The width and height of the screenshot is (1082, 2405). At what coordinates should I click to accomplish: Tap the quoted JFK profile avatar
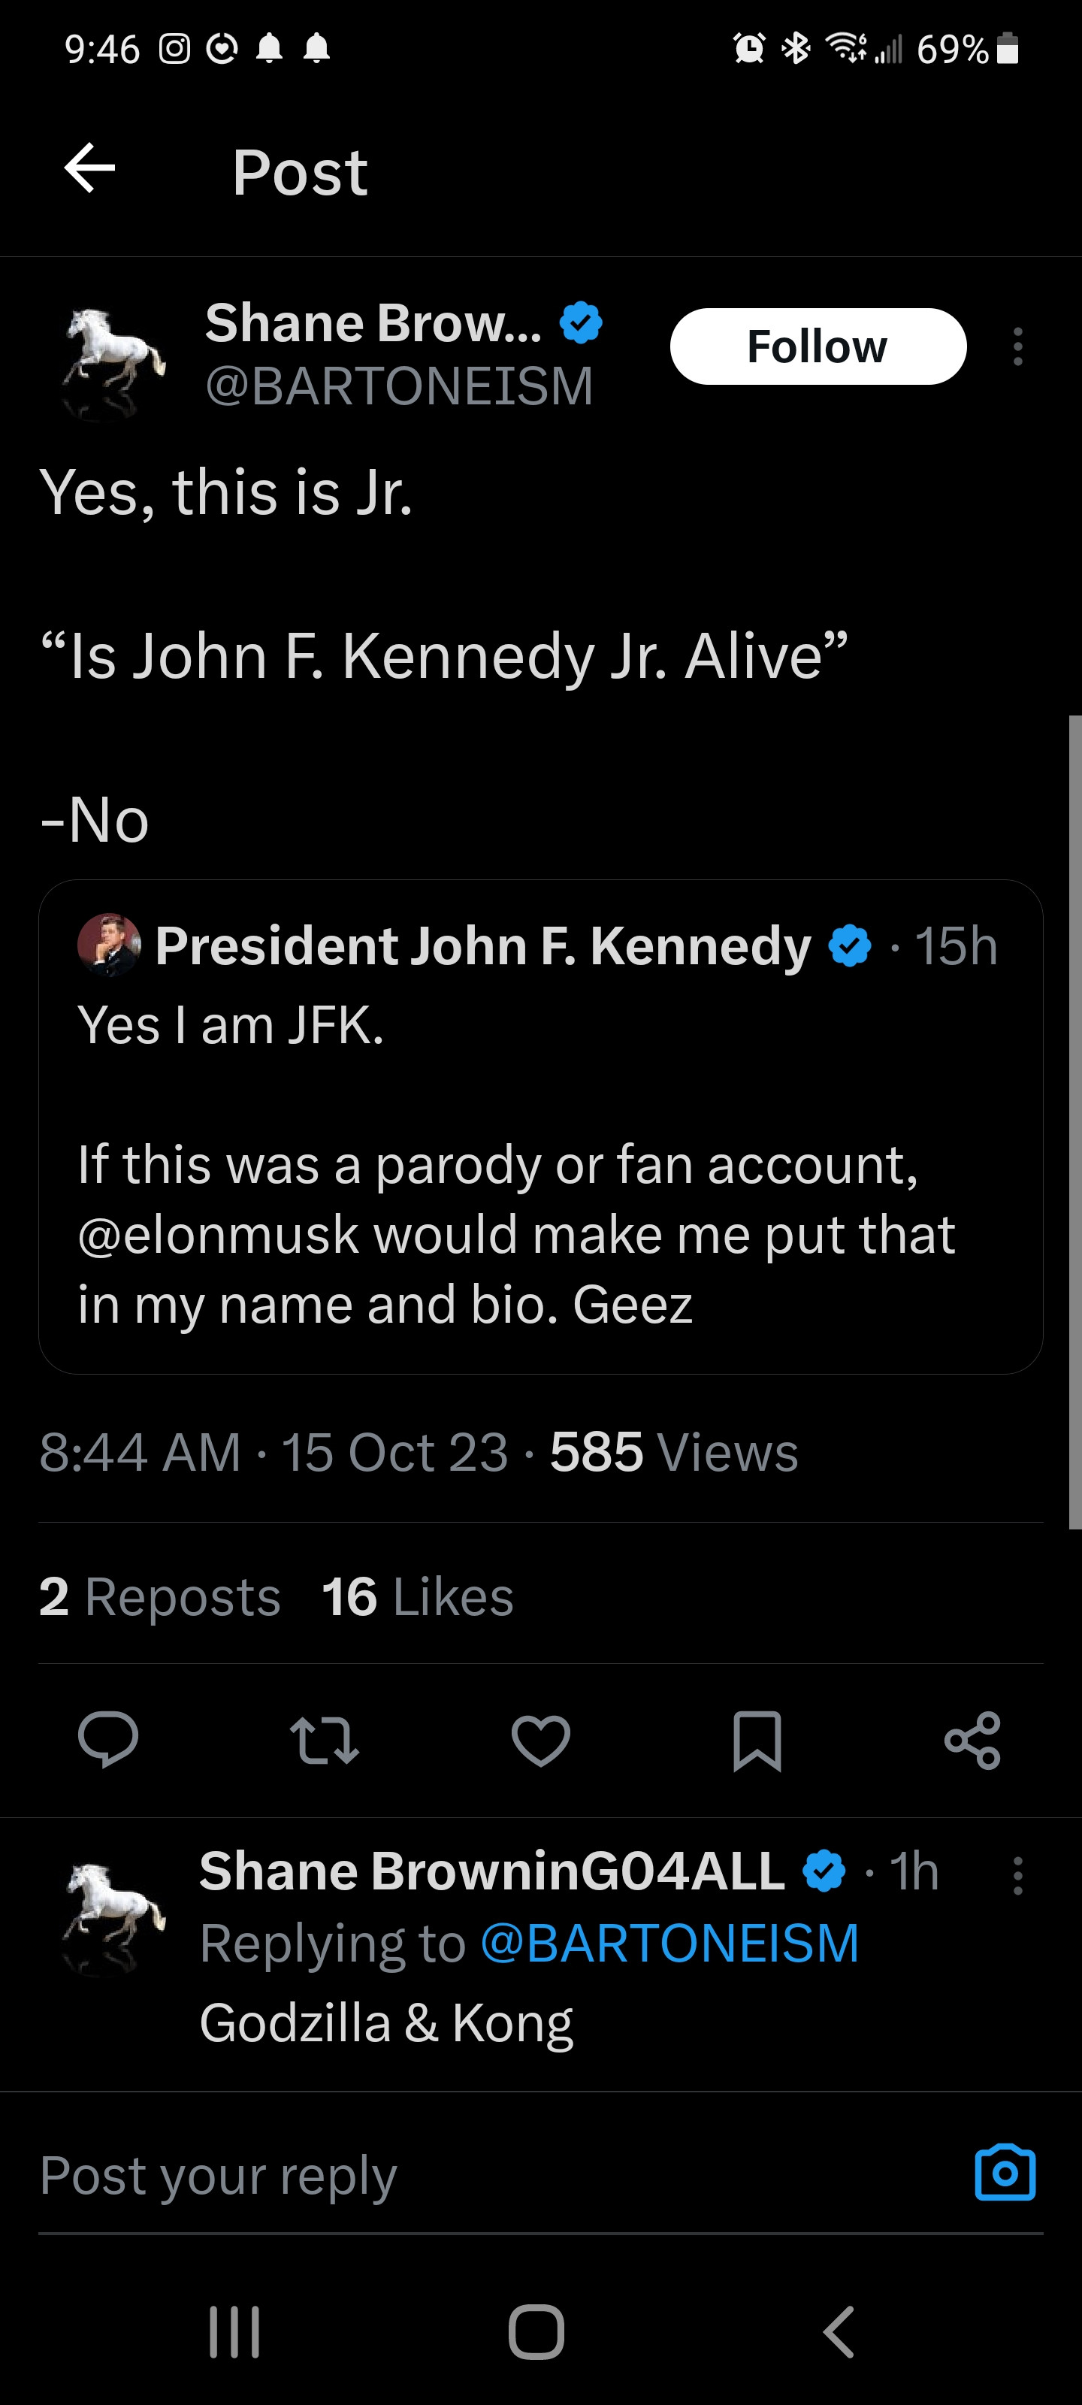click(109, 945)
